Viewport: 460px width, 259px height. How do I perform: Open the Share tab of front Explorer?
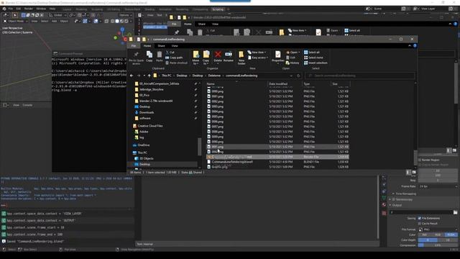point(161,46)
